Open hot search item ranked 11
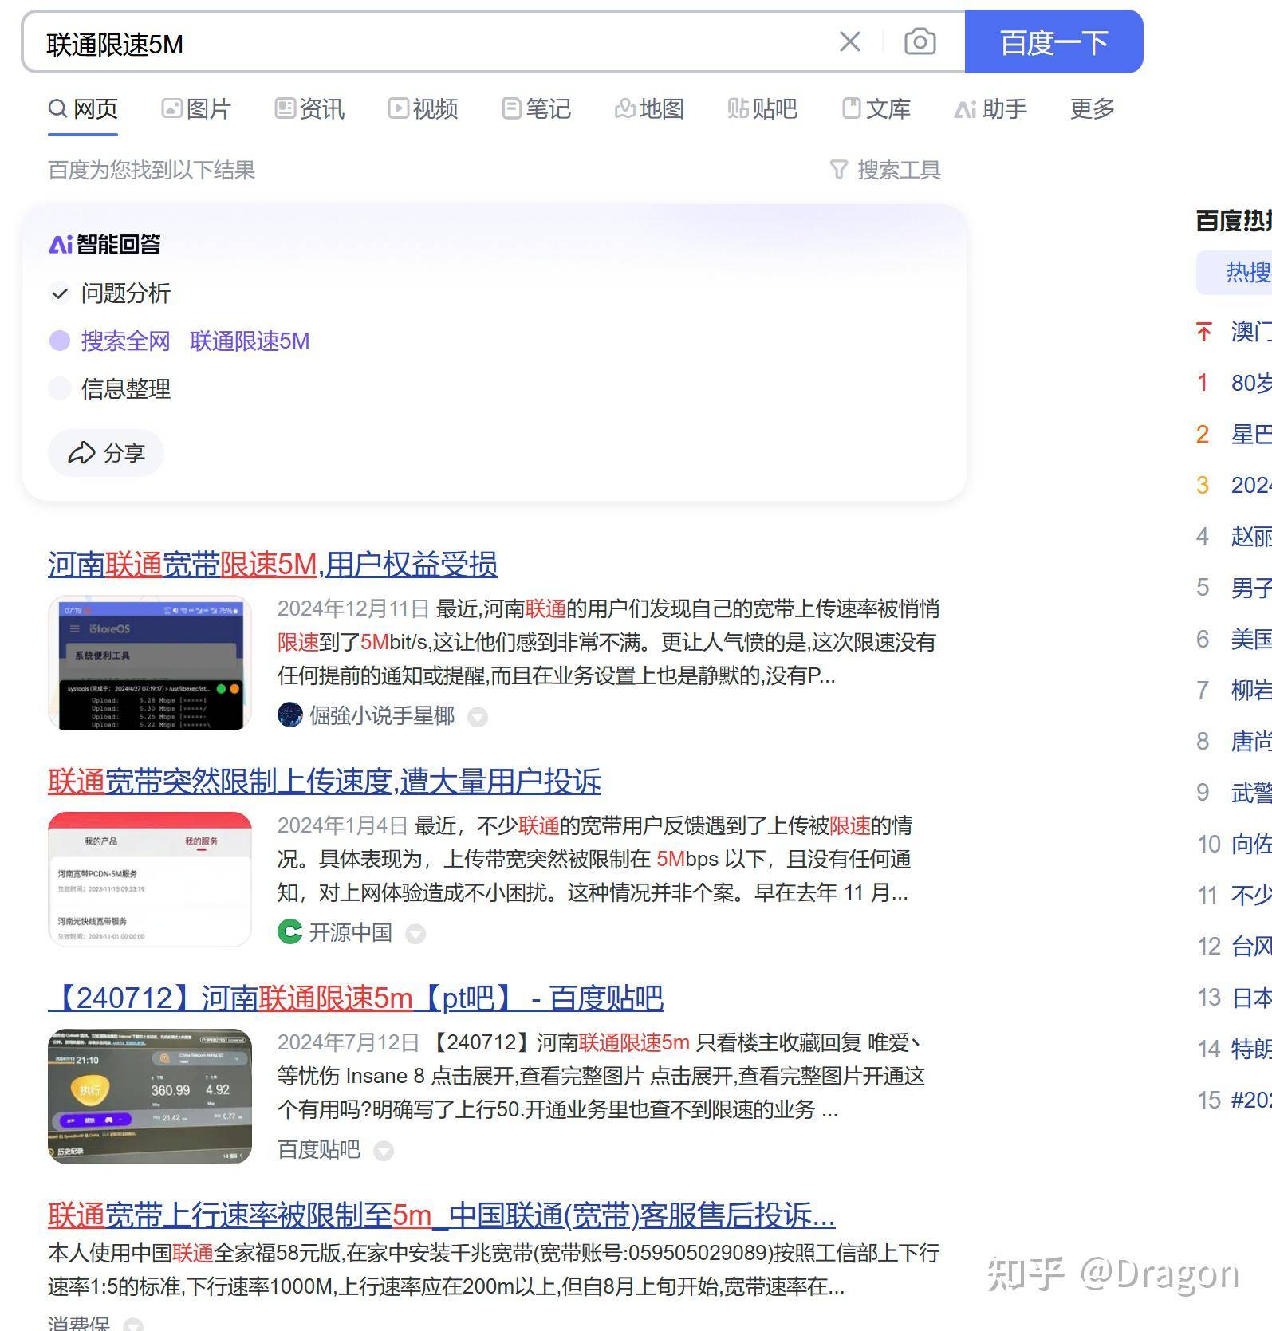The height and width of the screenshot is (1331, 1272). pyautogui.click(x=1250, y=895)
